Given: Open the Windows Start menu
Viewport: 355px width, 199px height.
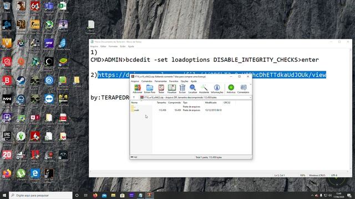Looking at the screenshot, I should point(4,195).
